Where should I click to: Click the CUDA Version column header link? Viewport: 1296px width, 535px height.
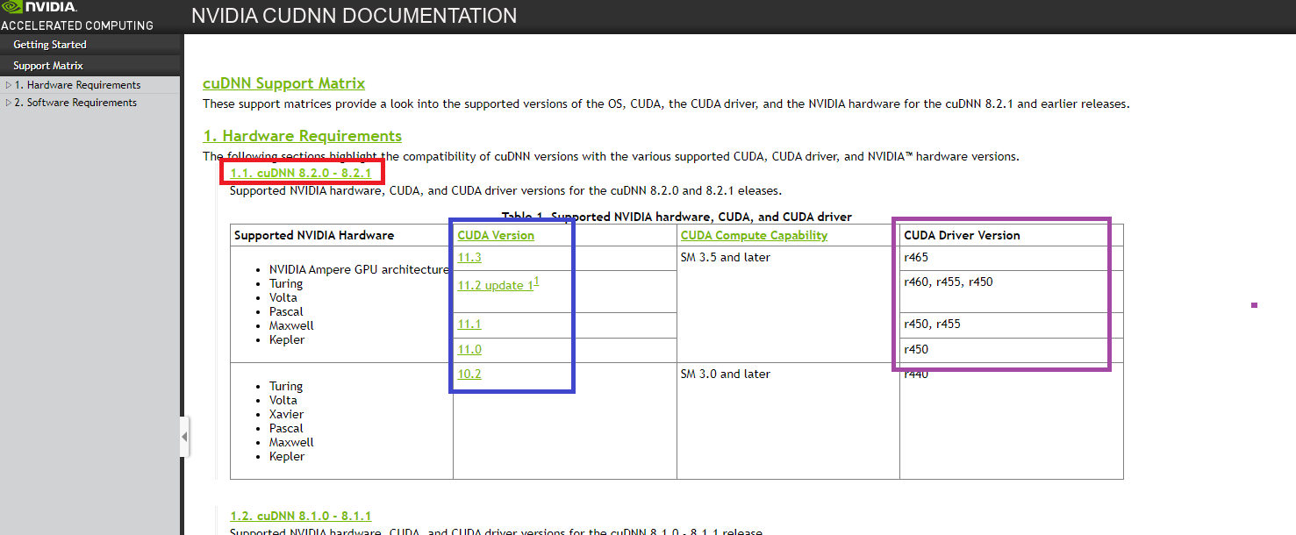(x=496, y=235)
